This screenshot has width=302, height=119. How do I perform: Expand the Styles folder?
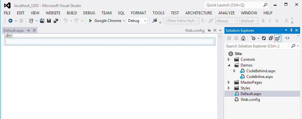[229, 88]
